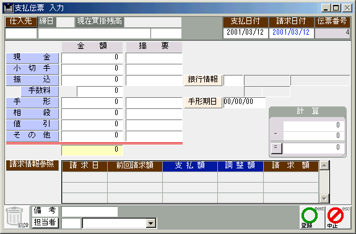Click the 備考 remarks text field
Viewport: 356px width, 234px height.
coord(90,212)
